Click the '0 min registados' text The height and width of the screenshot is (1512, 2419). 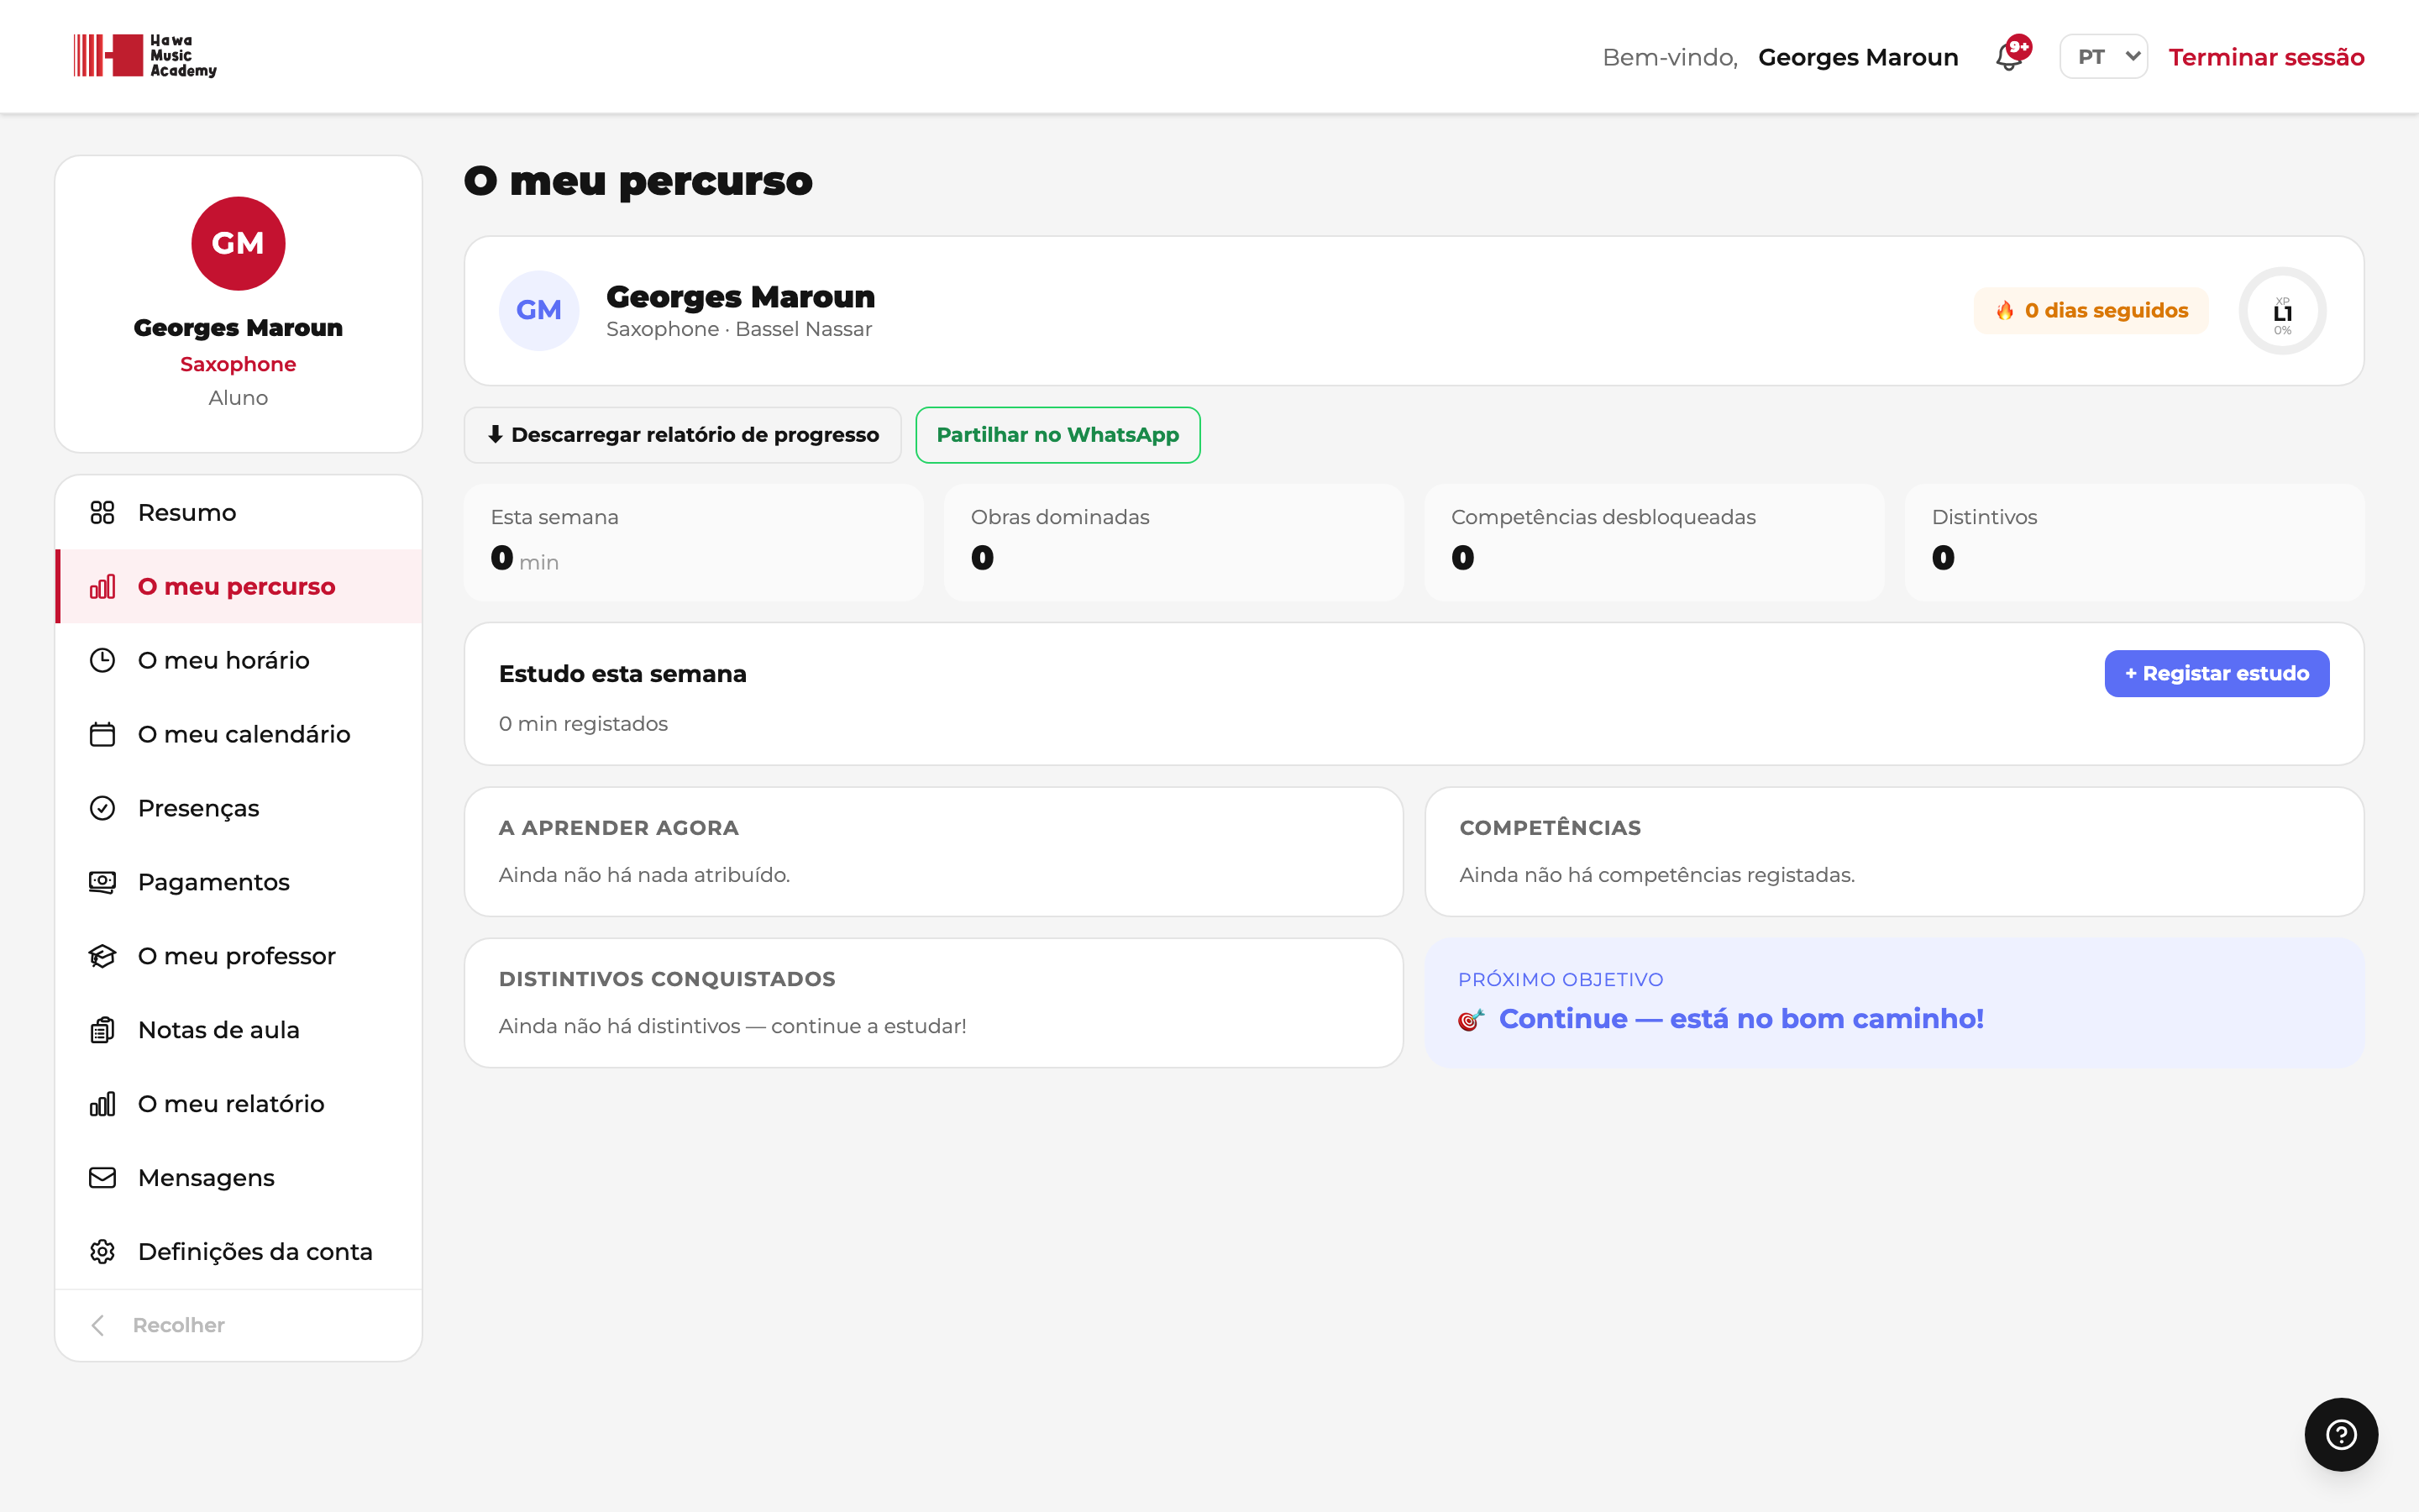click(583, 724)
